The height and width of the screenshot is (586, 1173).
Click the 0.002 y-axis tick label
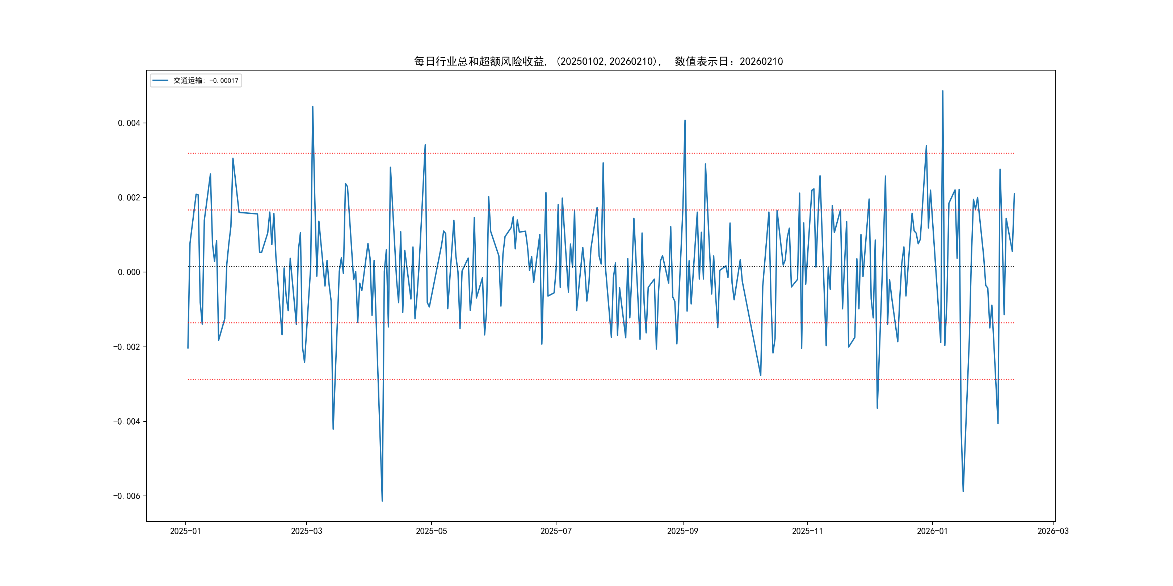coord(129,198)
